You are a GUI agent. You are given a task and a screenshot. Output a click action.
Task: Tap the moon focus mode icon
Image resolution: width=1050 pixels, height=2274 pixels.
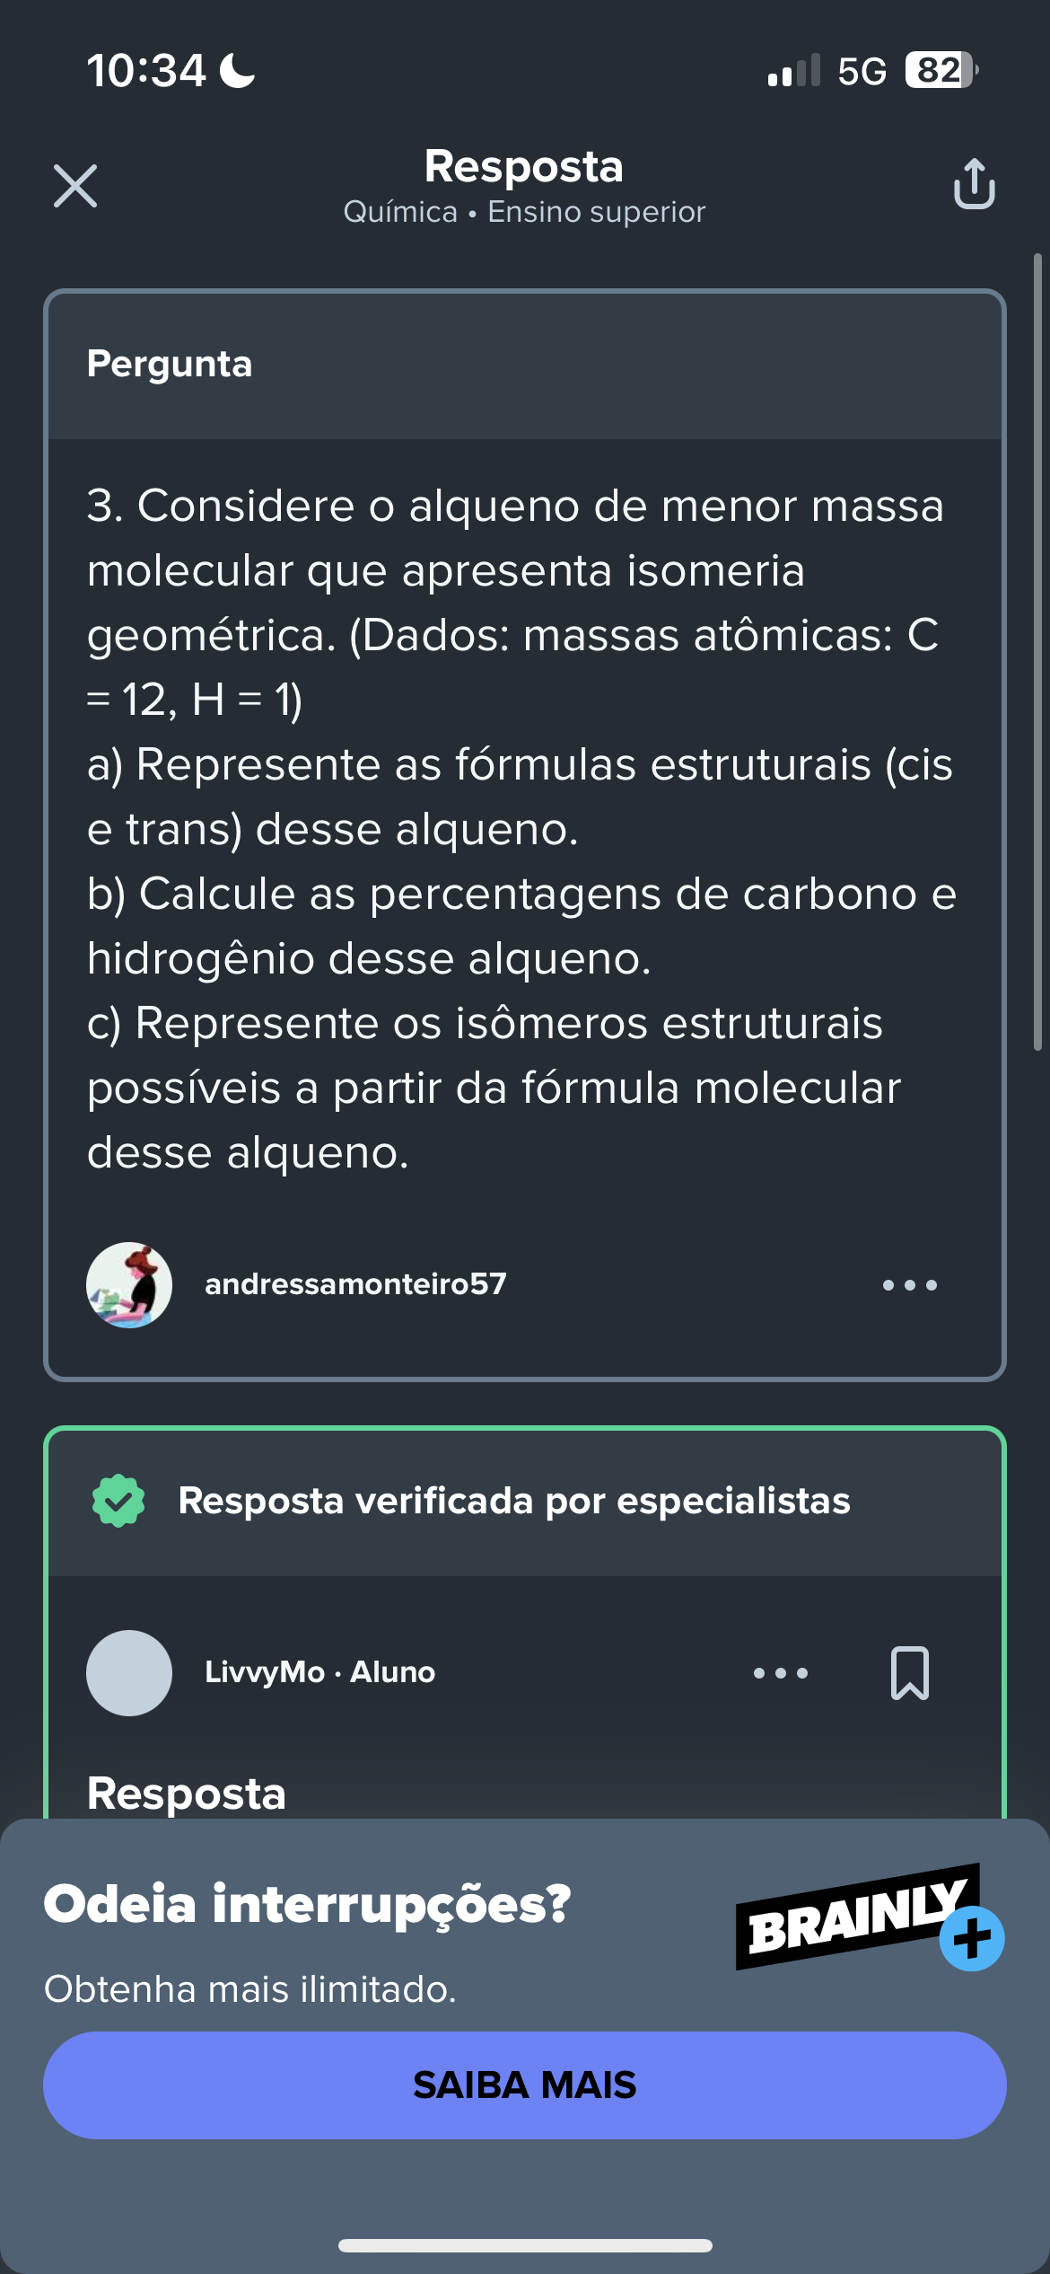point(238,70)
